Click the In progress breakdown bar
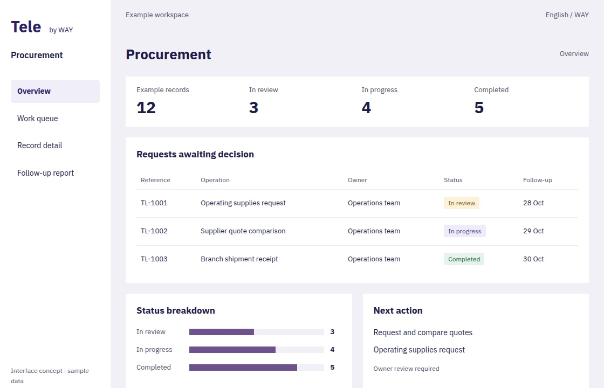The image size is (604, 388). (x=257, y=350)
